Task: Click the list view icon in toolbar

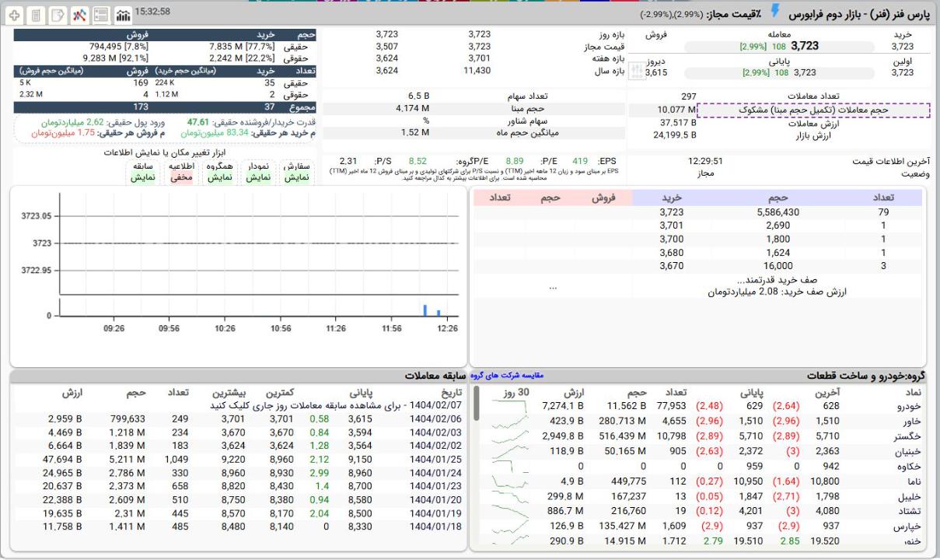Action: [x=100, y=16]
